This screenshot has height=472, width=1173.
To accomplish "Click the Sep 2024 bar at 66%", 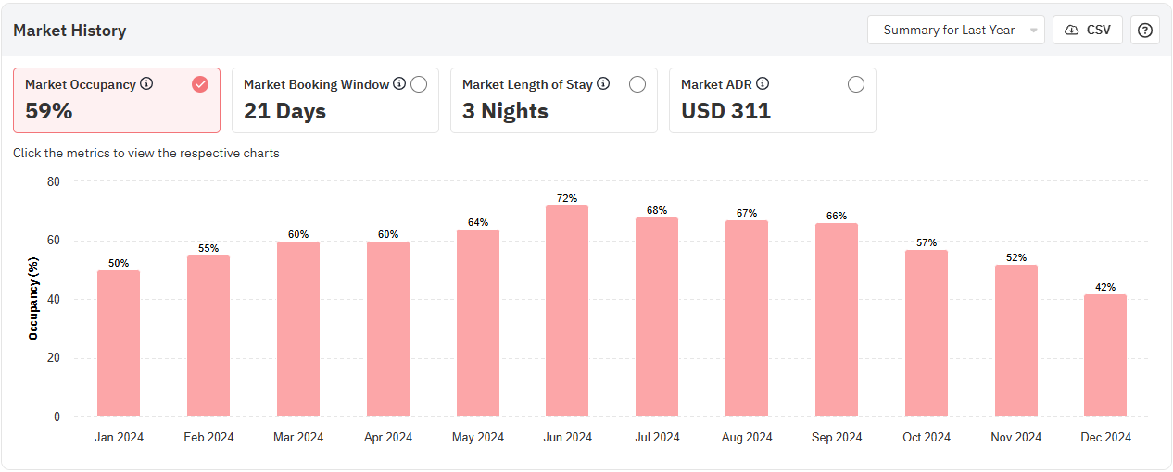I will click(x=837, y=319).
